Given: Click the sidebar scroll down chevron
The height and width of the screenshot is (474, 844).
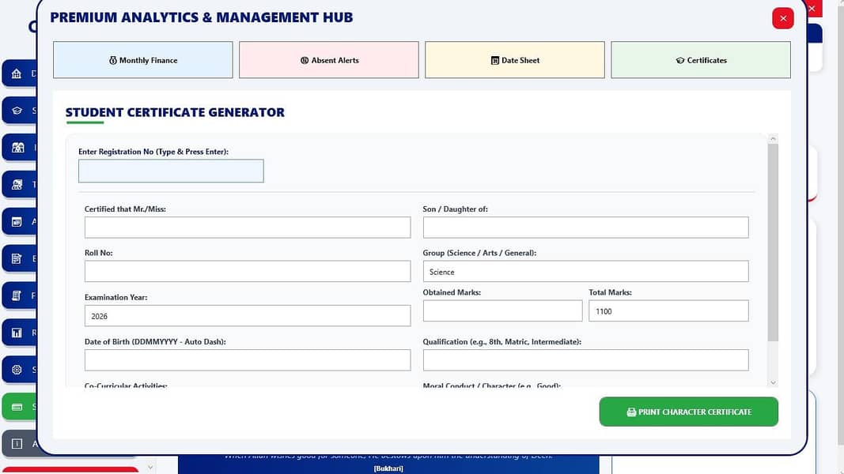Looking at the screenshot, I should [x=150, y=468].
